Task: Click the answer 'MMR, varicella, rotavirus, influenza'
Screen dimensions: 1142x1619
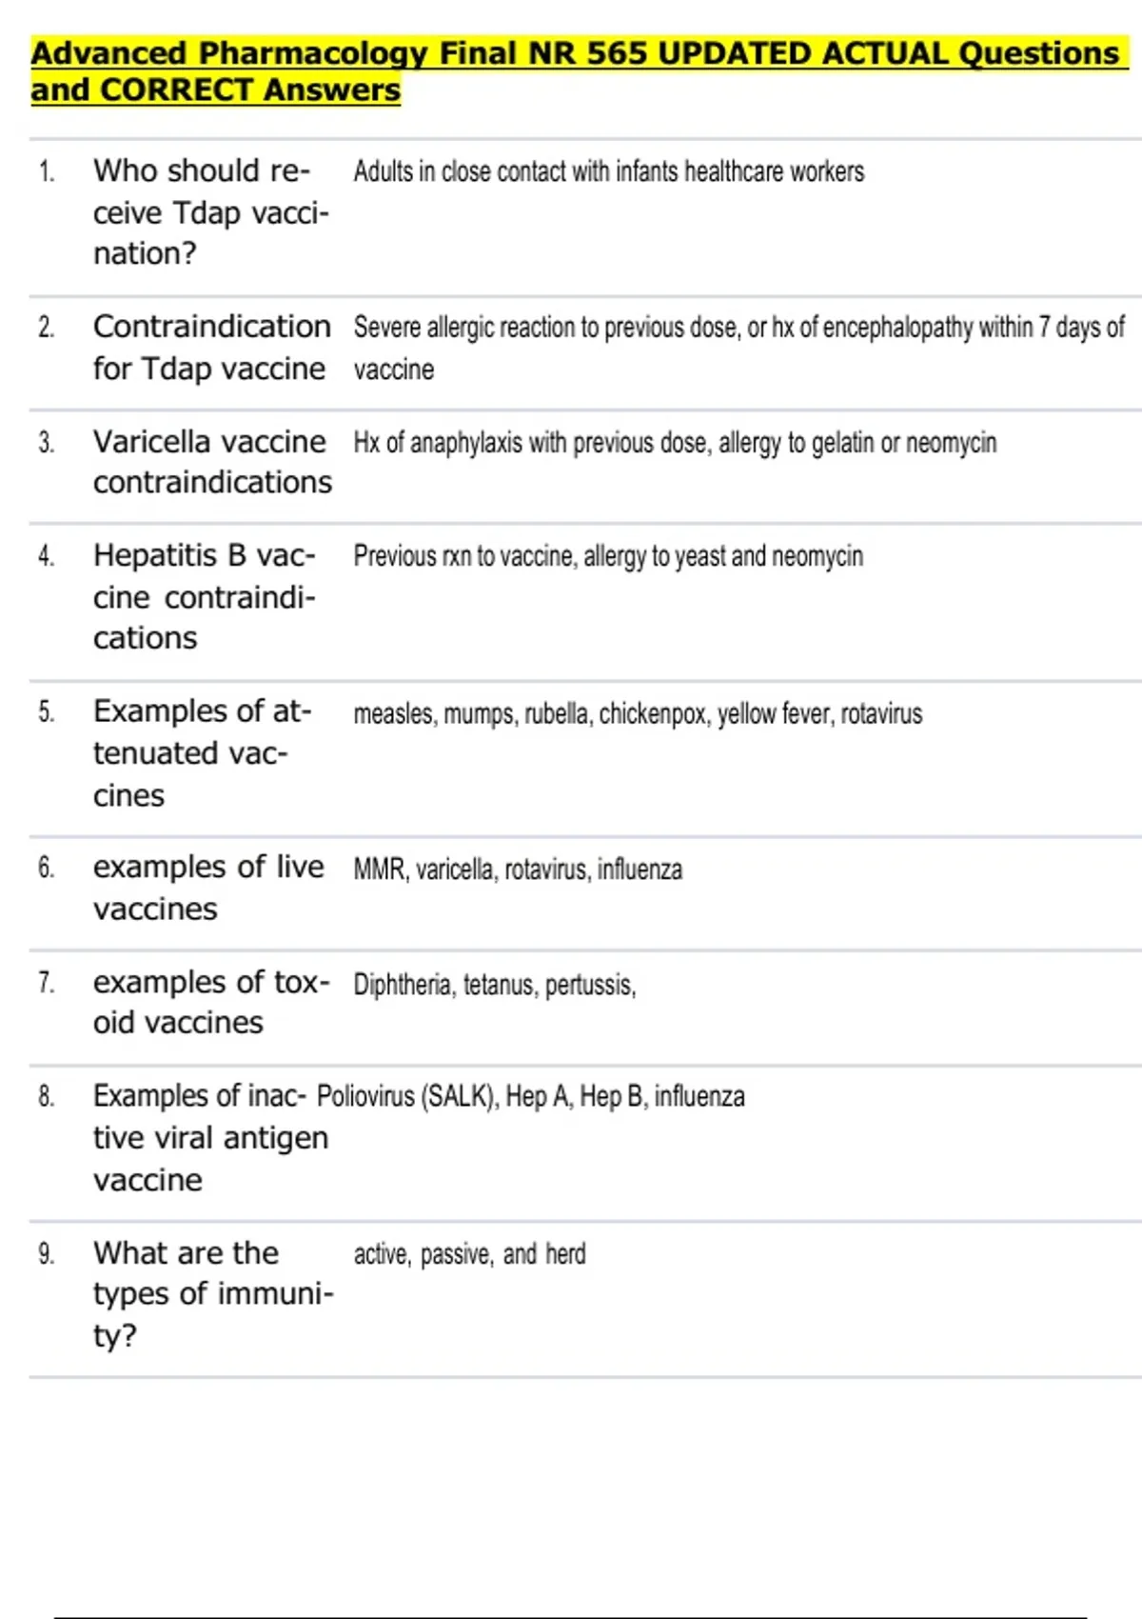Action: [x=518, y=869]
